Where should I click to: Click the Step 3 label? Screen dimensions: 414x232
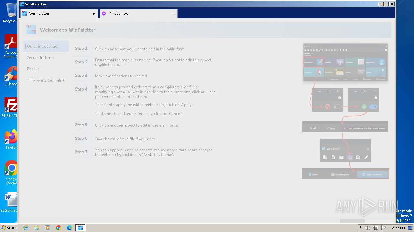click(81, 76)
